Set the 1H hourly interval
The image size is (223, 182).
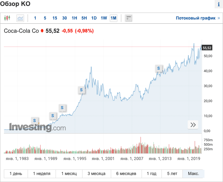point(74,18)
